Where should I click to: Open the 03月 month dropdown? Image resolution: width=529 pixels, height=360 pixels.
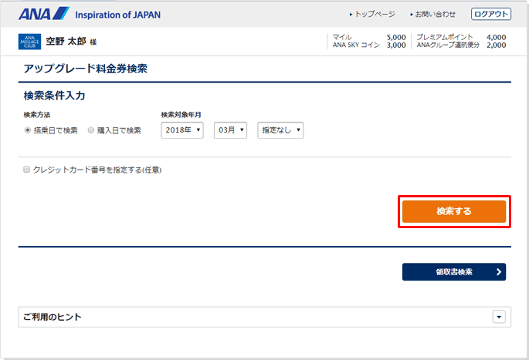[229, 130]
